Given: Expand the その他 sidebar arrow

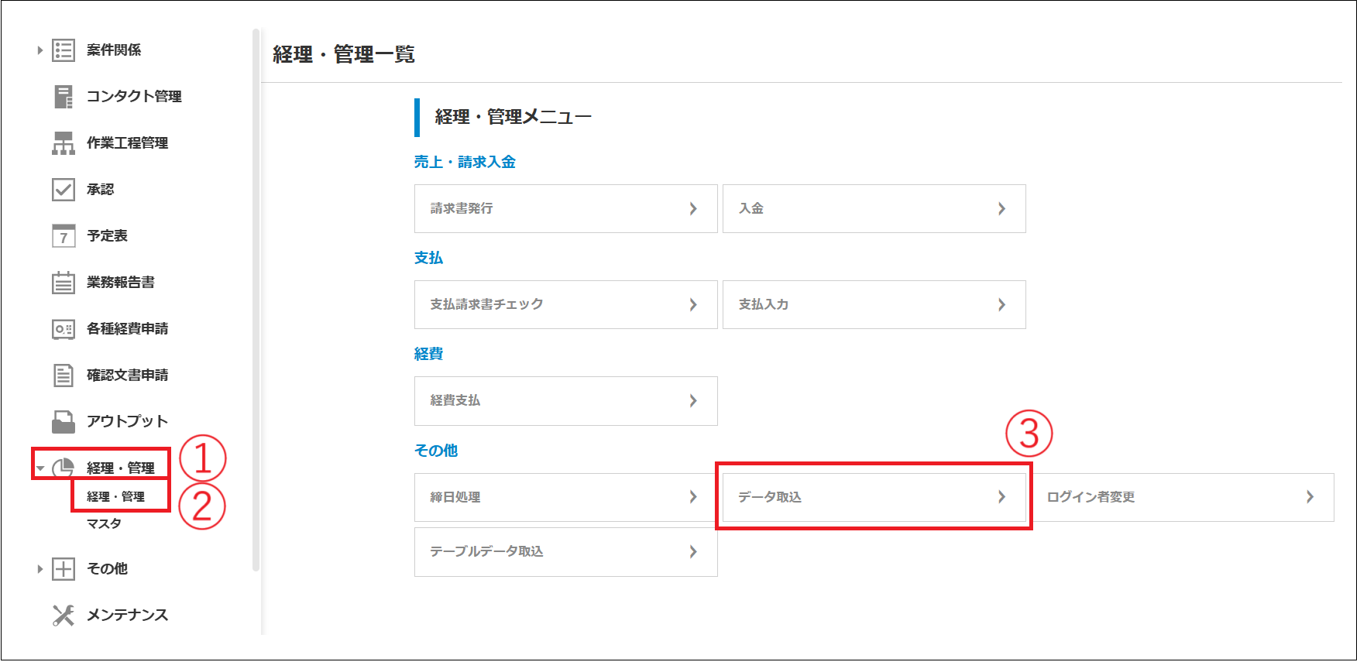Looking at the screenshot, I should pyautogui.click(x=40, y=569).
